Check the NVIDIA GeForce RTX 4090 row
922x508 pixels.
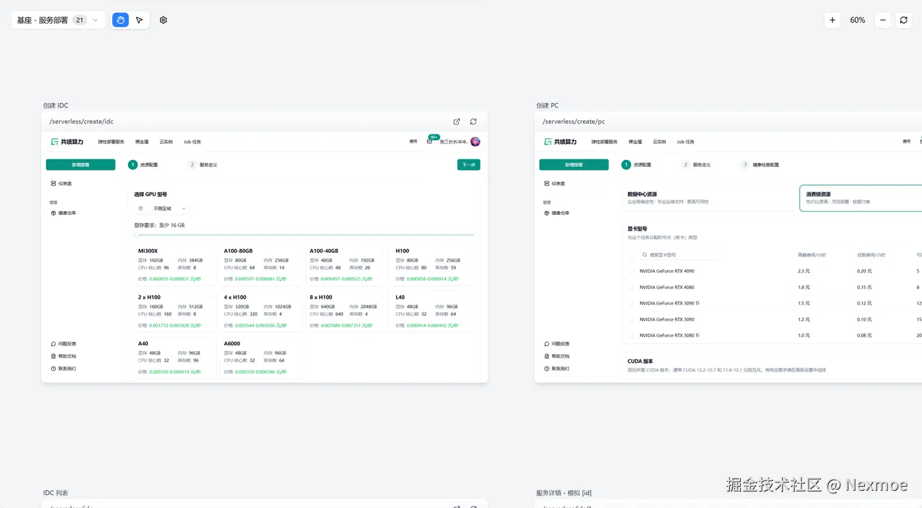coord(631,271)
